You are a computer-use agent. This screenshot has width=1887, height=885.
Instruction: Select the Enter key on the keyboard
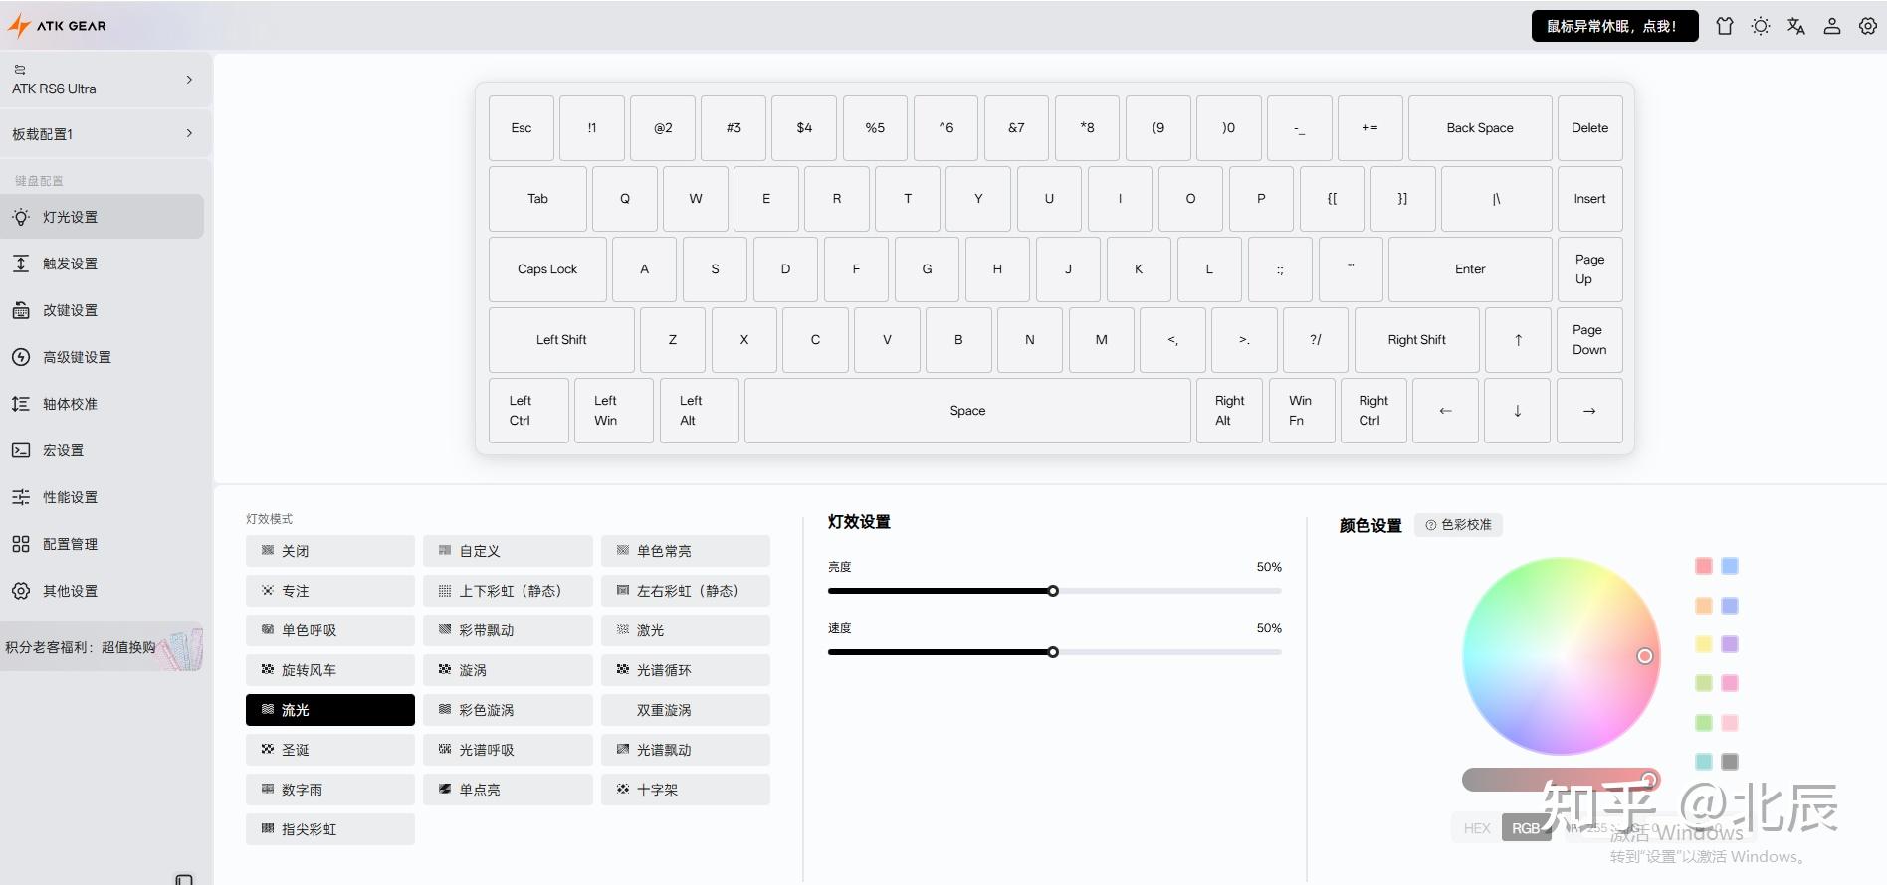(x=1470, y=269)
